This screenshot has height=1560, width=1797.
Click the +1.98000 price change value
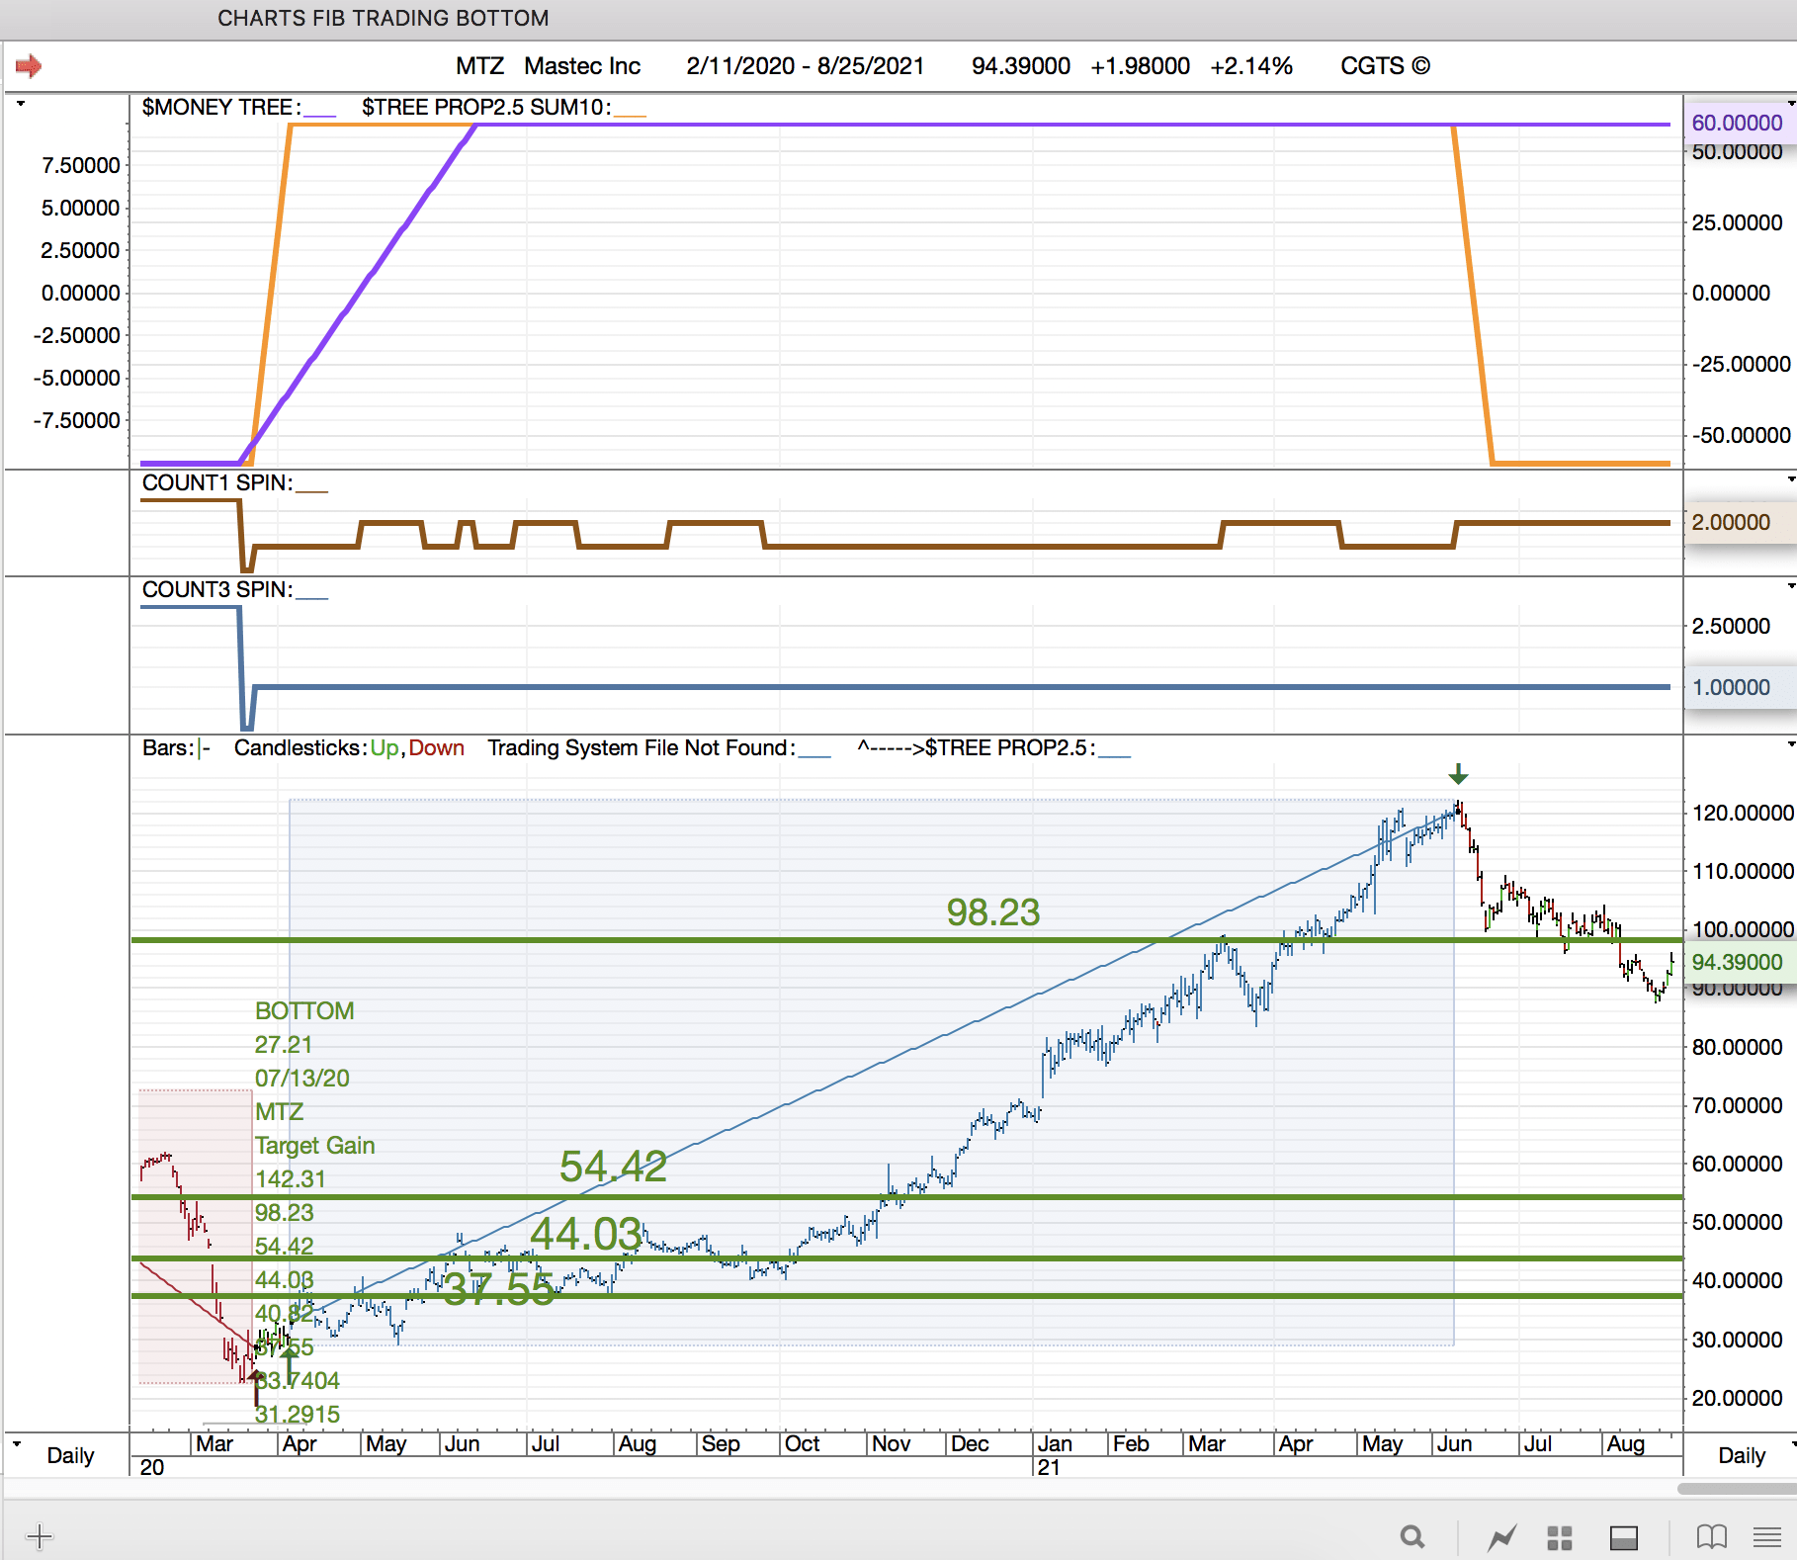(x=1141, y=66)
